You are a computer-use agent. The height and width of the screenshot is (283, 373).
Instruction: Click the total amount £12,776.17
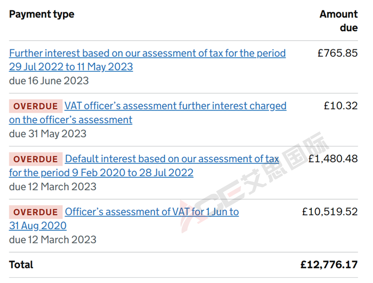coord(329,265)
